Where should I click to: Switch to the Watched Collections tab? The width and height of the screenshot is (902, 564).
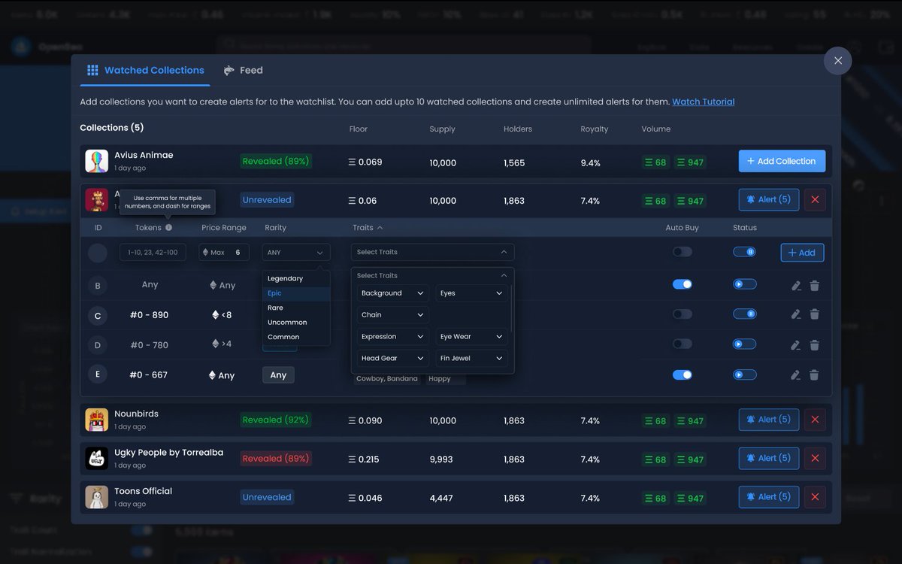tap(146, 70)
